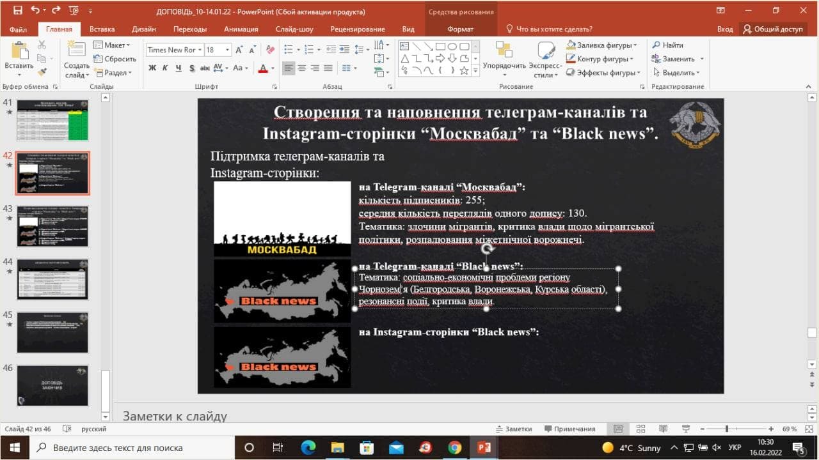Undo the last action

pyautogui.click(x=35, y=11)
